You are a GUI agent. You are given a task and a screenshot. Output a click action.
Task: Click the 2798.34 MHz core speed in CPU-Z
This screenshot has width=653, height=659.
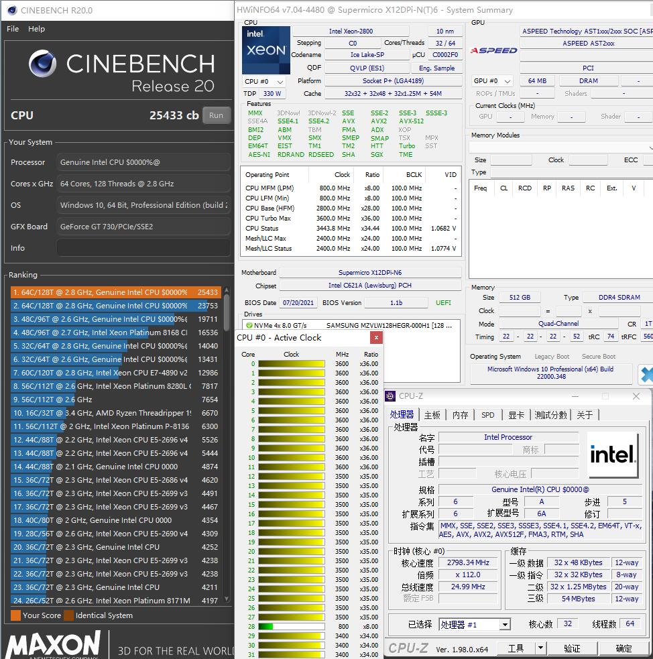pos(468,562)
